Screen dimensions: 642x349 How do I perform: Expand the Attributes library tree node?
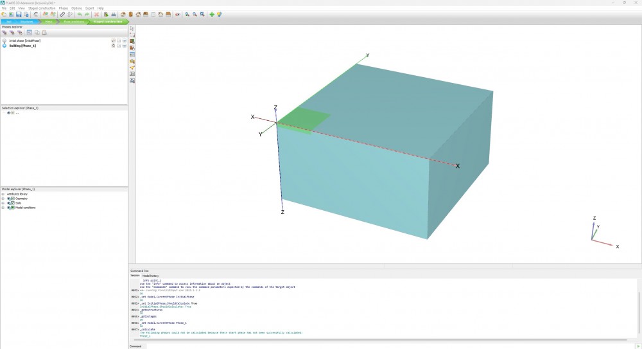pyautogui.click(x=3, y=194)
